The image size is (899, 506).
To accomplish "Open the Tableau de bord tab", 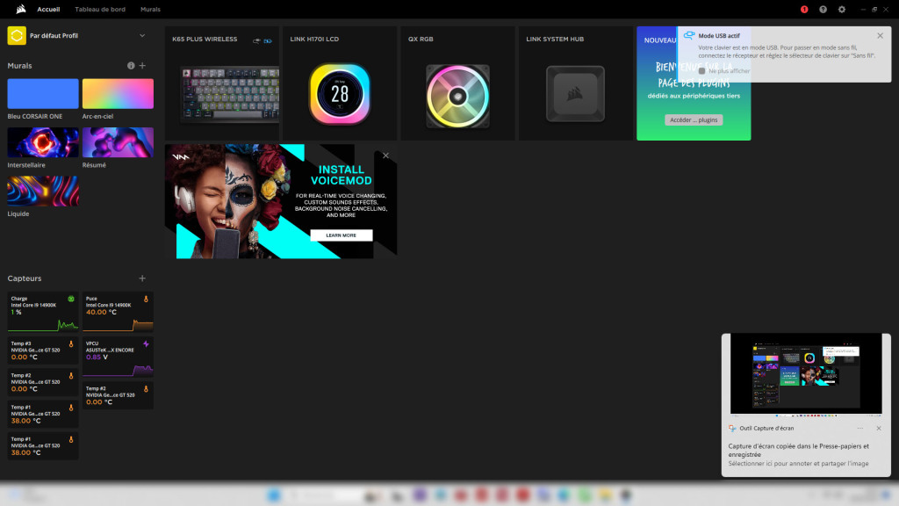I will (x=100, y=9).
